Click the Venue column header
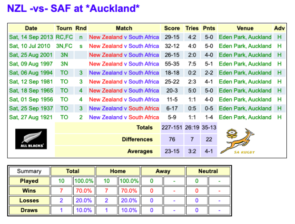This screenshot has height=224, width=295. point(245,28)
